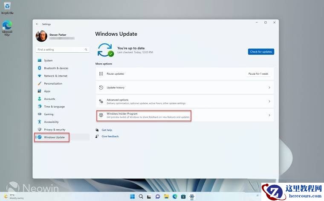Click Check for updates button
This screenshot has height=201, width=324.
click(x=261, y=52)
